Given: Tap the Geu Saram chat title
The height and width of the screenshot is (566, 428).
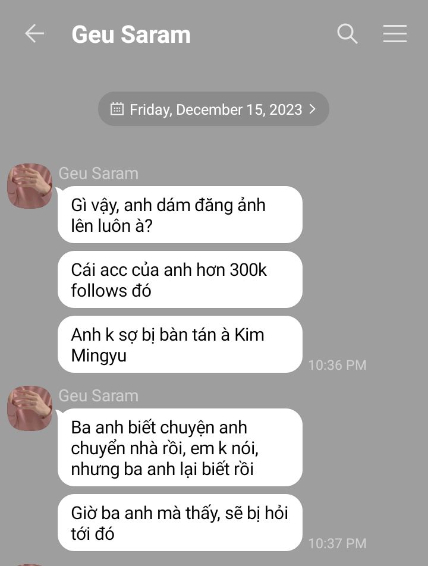Looking at the screenshot, I should coord(131,34).
